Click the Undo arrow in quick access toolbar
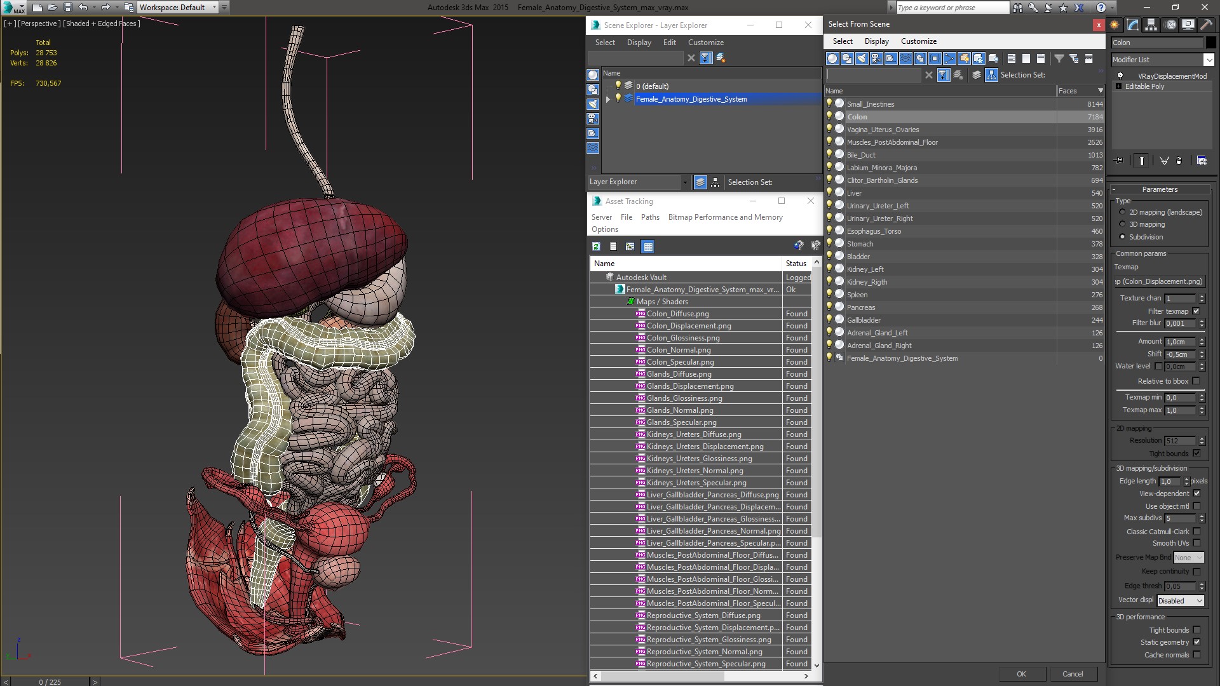Image resolution: width=1220 pixels, height=686 pixels. 83,8
